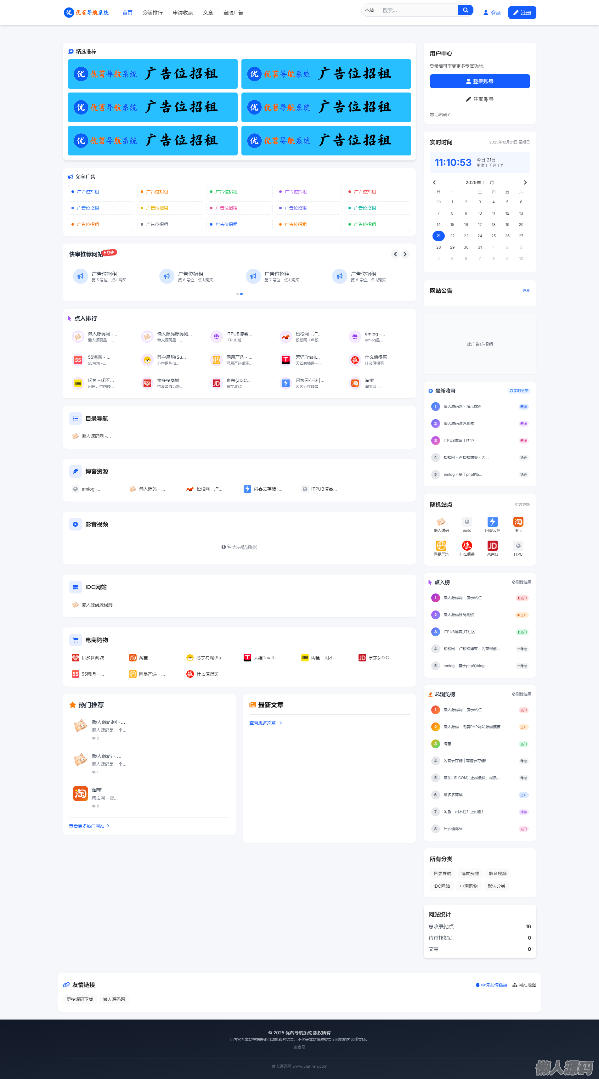Show previous slide in 快审推荐网站 carousel

click(x=395, y=254)
